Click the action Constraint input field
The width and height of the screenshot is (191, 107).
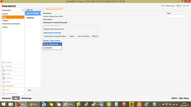[x=57, y=48]
